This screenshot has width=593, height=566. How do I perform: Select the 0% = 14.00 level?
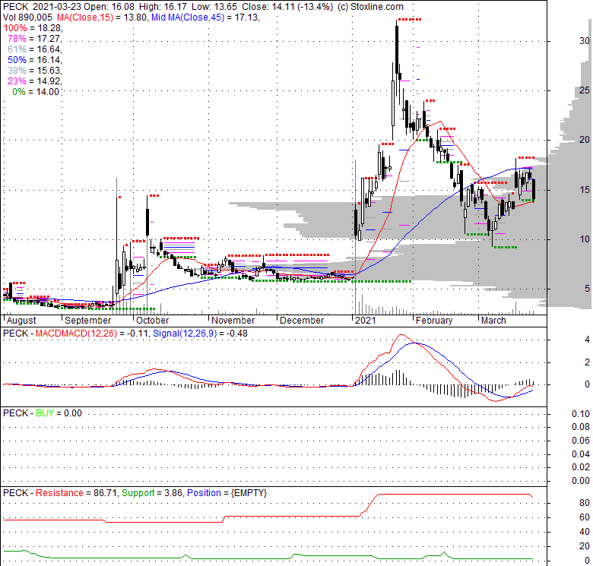click(x=36, y=92)
